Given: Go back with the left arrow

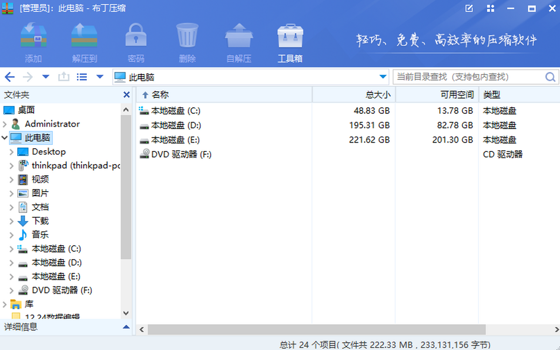Looking at the screenshot, I should (9, 77).
